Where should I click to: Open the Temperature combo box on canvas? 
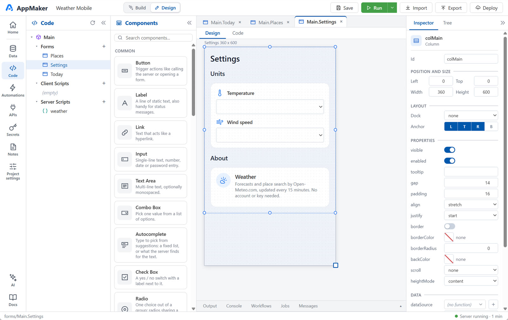coord(270,107)
